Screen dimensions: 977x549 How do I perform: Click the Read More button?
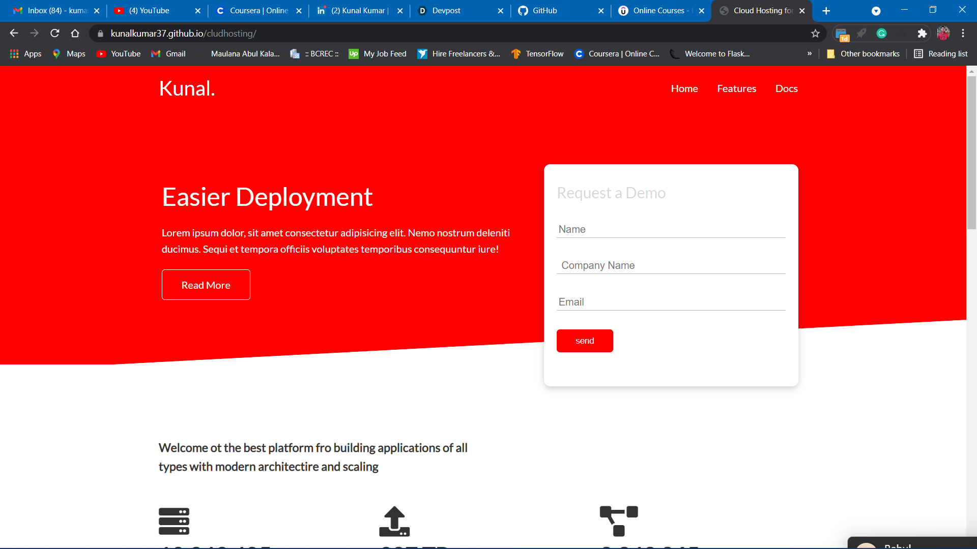point(206,285)
